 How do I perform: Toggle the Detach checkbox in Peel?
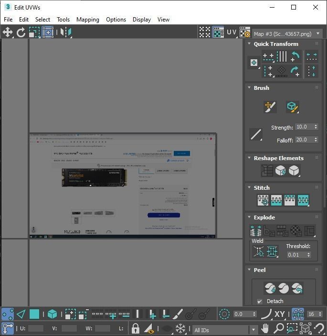click(260, 301)
